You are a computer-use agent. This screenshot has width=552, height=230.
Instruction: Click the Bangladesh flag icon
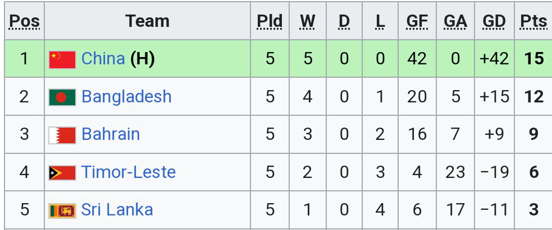pyautogui.click(x=62, y=97)
